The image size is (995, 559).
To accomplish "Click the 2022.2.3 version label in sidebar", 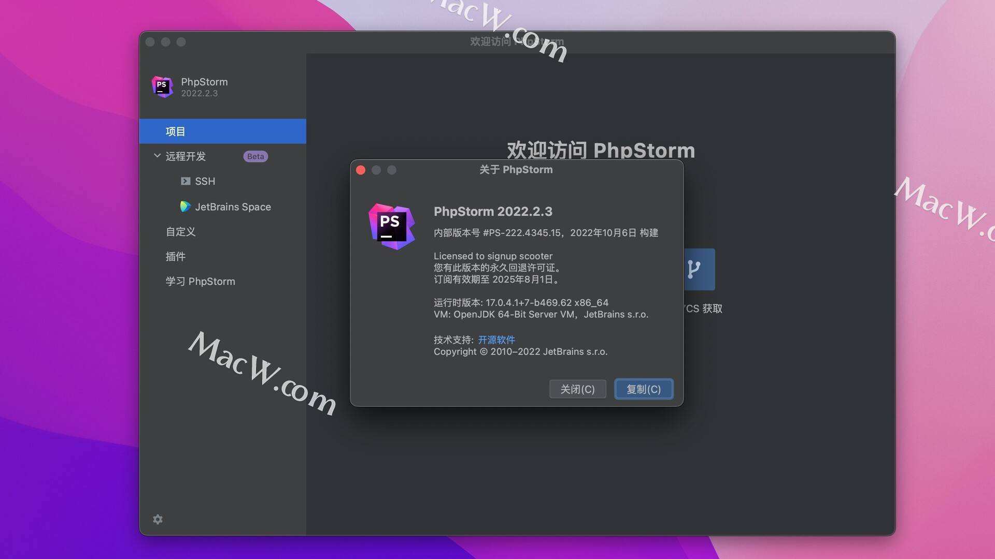I will pyautogui.click(x=199, y=93).
